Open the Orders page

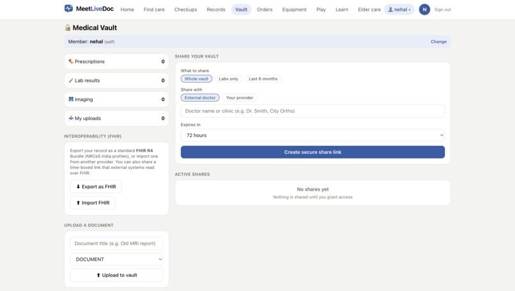(265, 10)
